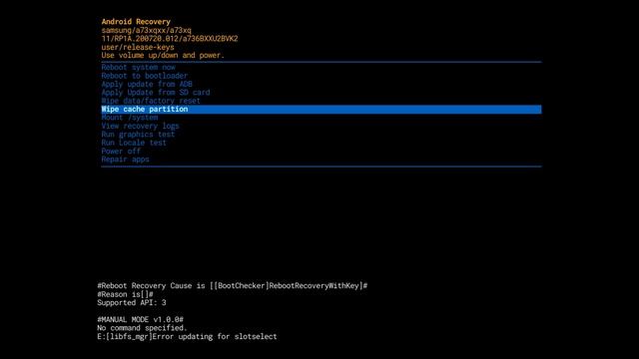
Task: Open 'View recovery logs' option
Action: 140,126
